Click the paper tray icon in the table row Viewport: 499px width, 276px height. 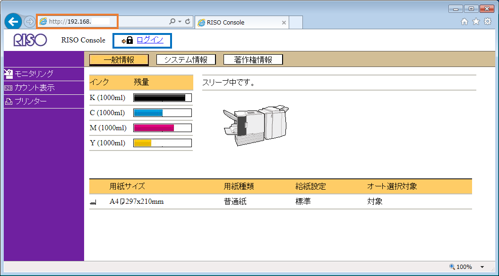93,202
